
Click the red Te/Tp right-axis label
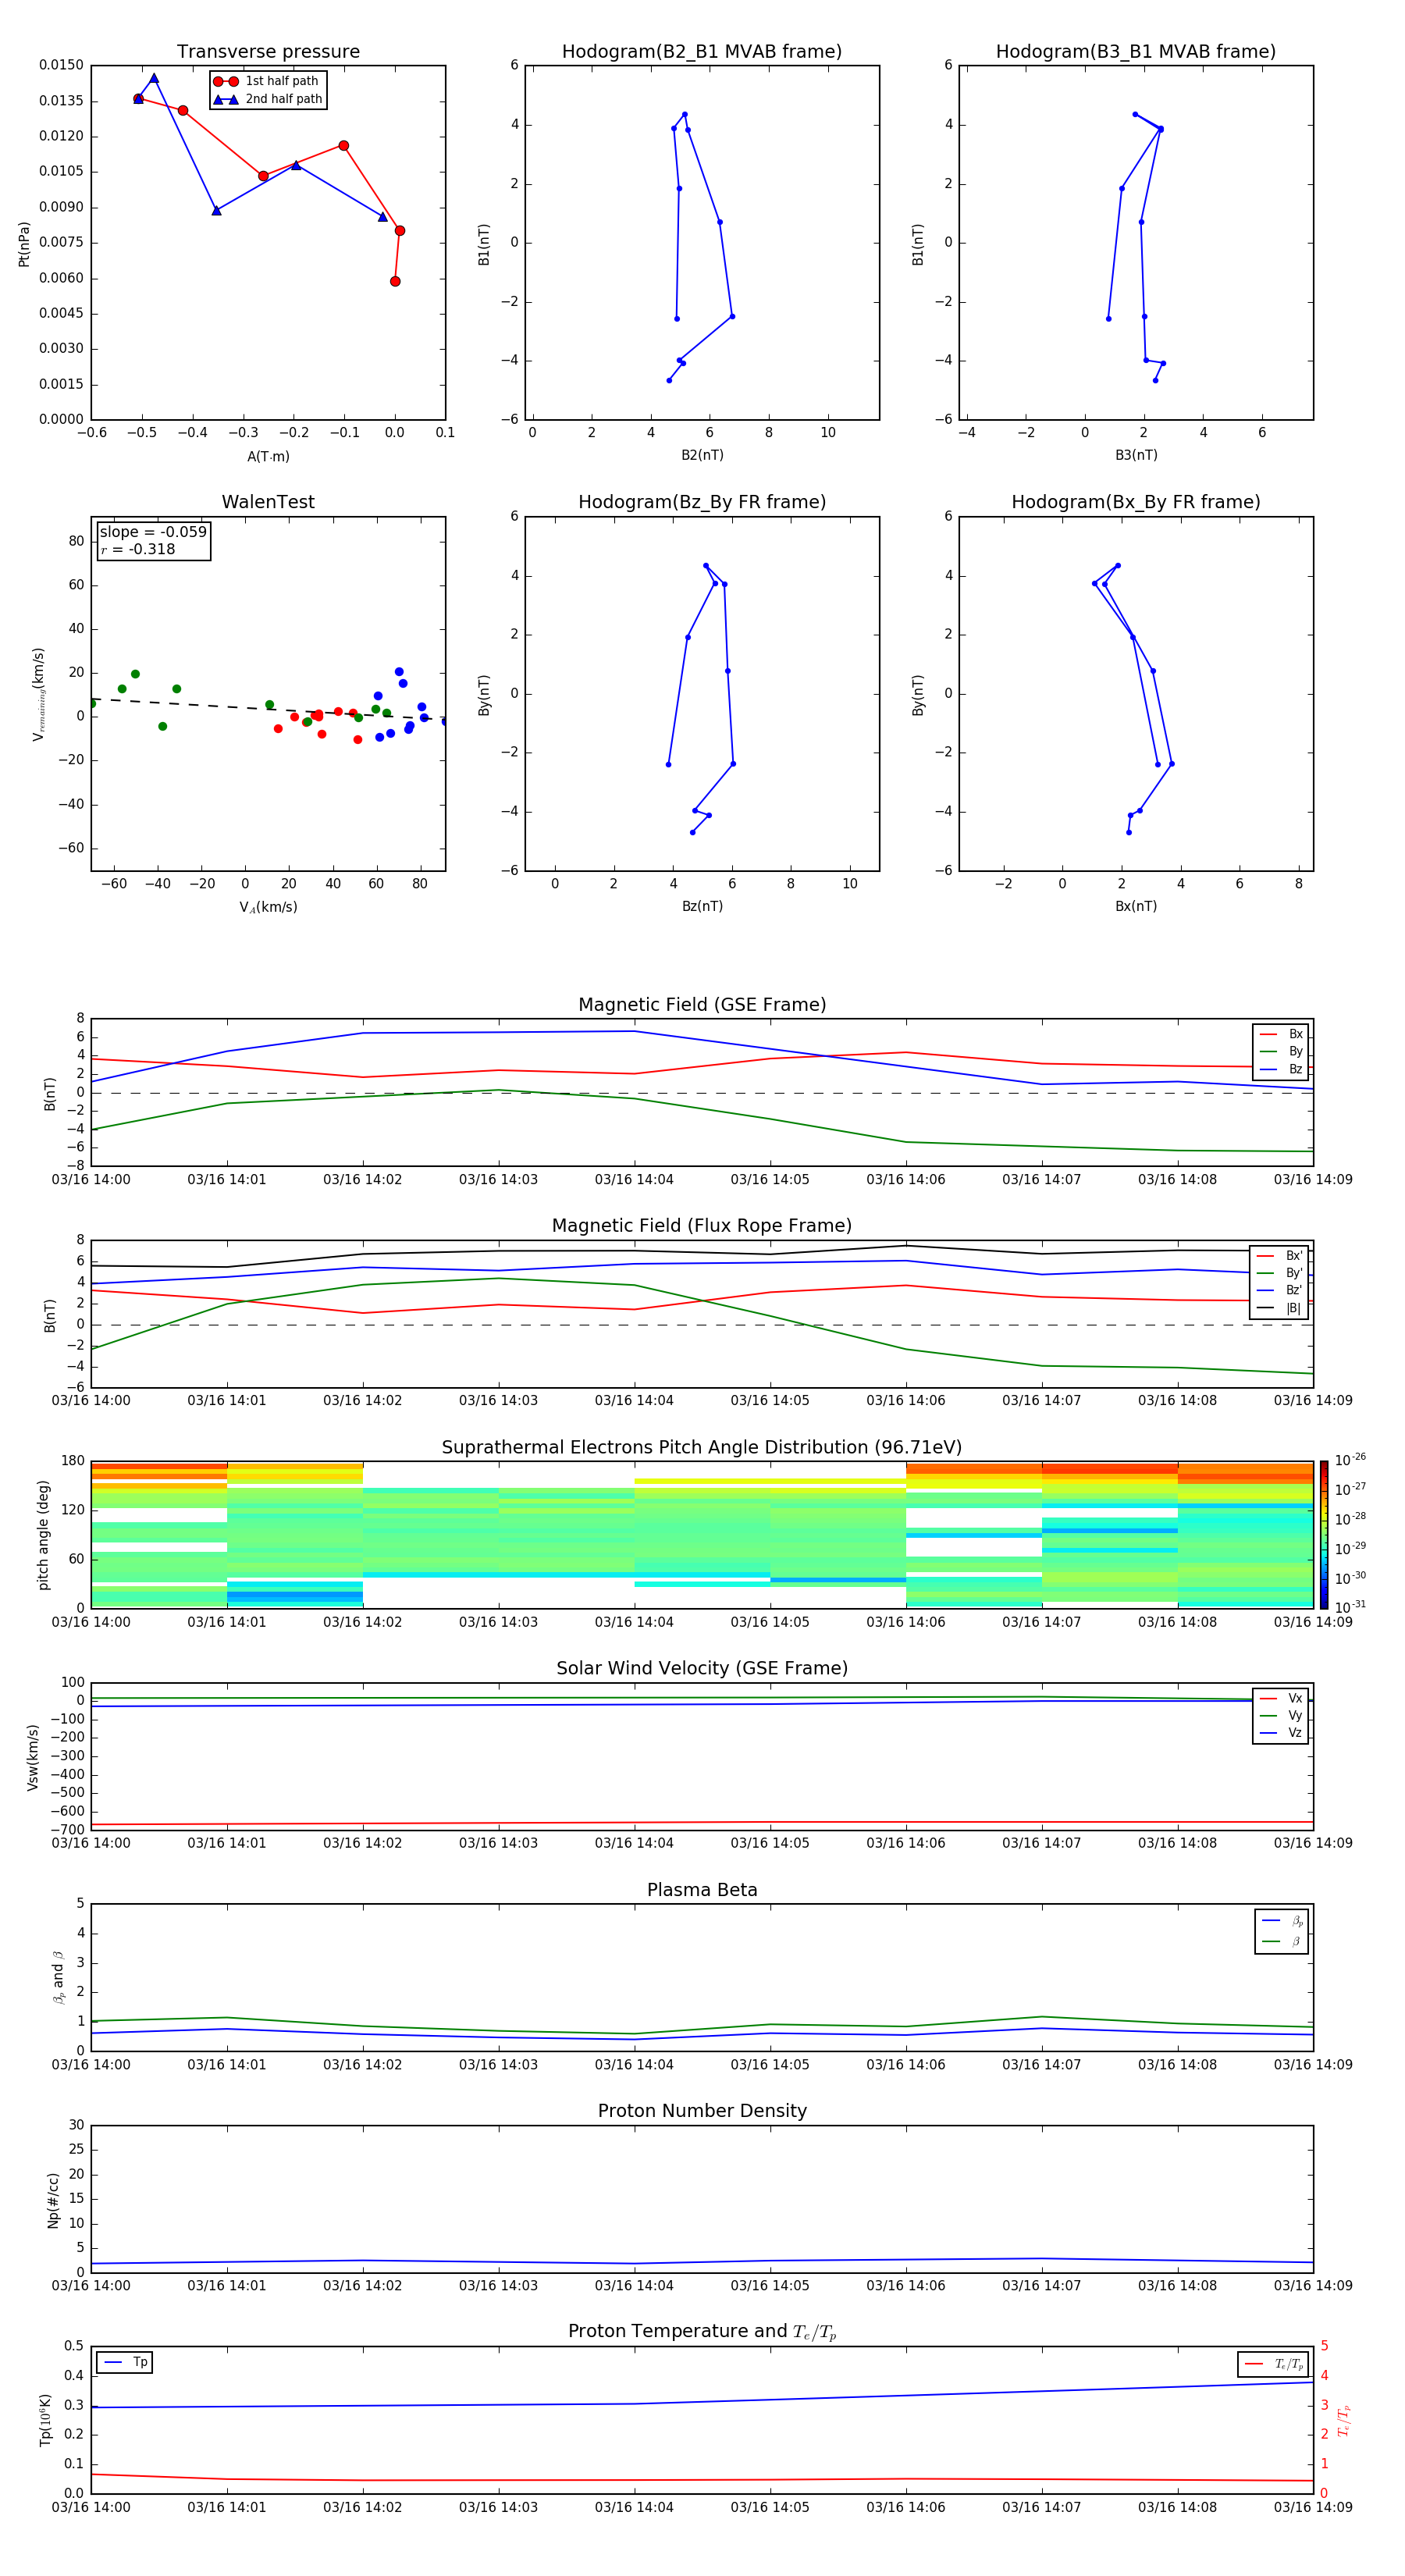pyautogui.click(x=1343, y=2420)
